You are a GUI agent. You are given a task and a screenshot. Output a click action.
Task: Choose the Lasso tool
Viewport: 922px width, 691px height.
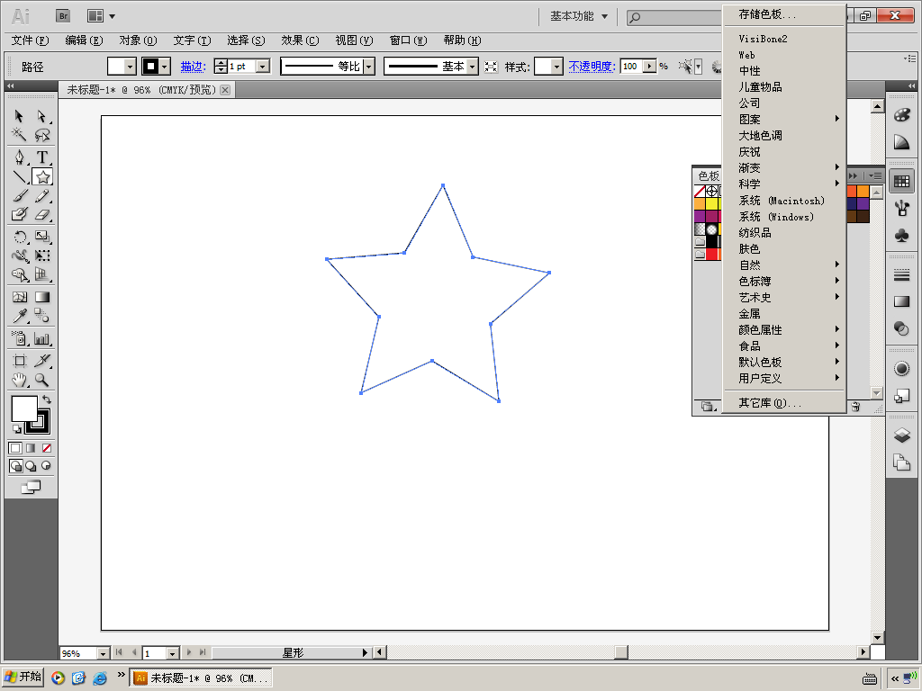pyautogui.click(x=41, y=135)
